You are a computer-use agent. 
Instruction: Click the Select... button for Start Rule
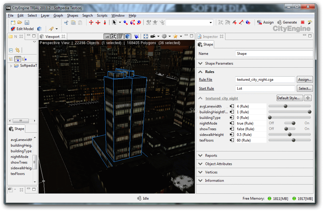pyautogui.click(x=305, y=89)
